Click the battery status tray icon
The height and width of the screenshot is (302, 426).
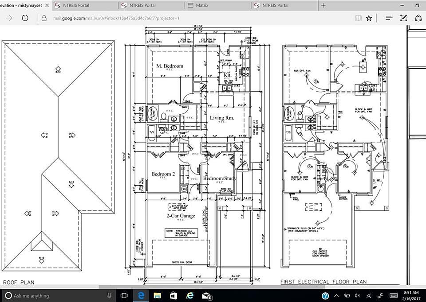347,296
